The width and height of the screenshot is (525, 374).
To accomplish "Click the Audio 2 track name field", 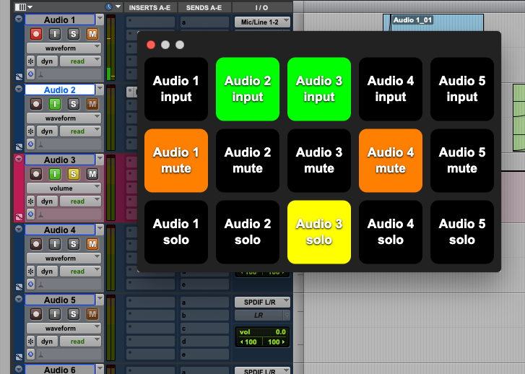I will pos(60,90).
